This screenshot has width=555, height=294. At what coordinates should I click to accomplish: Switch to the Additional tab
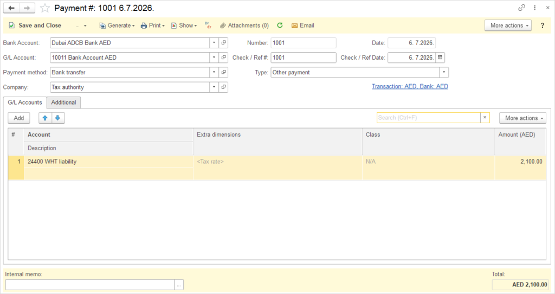point(64,103)
